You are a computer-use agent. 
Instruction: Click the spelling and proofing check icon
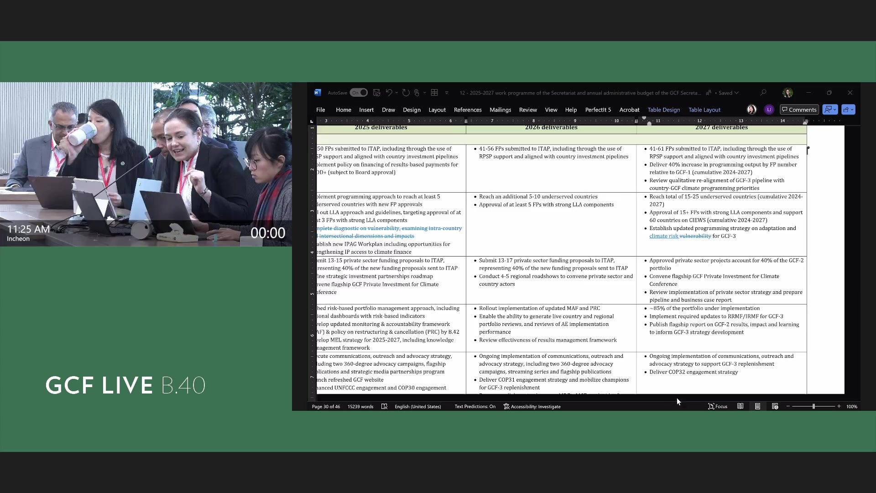(x=384, y=406)
